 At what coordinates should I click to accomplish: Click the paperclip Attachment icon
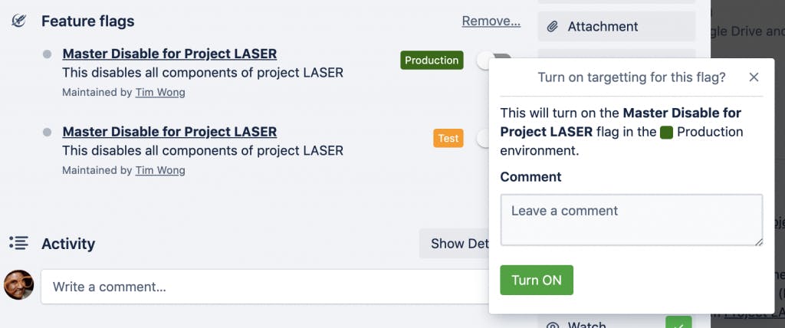pyautogui.click(x=552, y=27)
